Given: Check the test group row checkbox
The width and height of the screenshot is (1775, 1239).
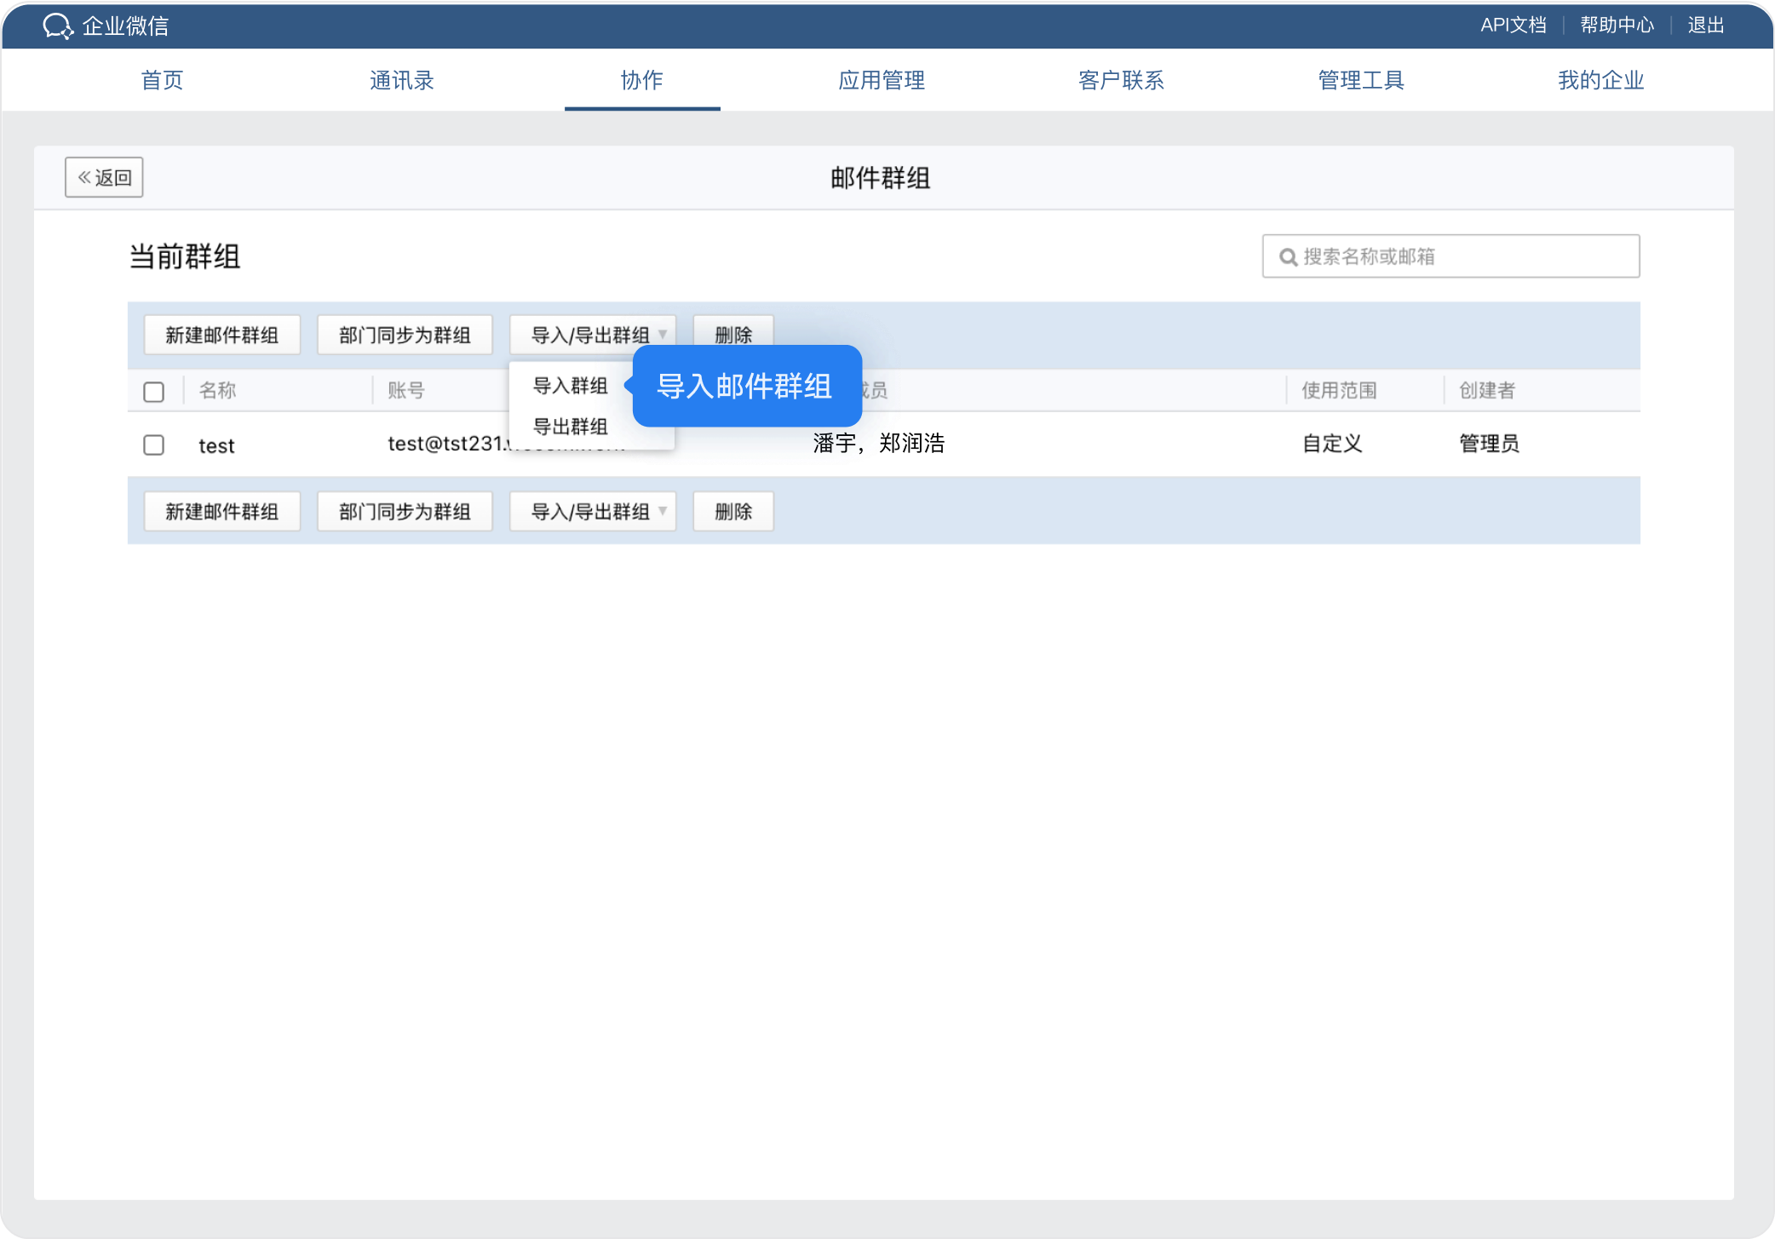Looking at the screenshot, I should pyautogui.click(x=153, y=445).
